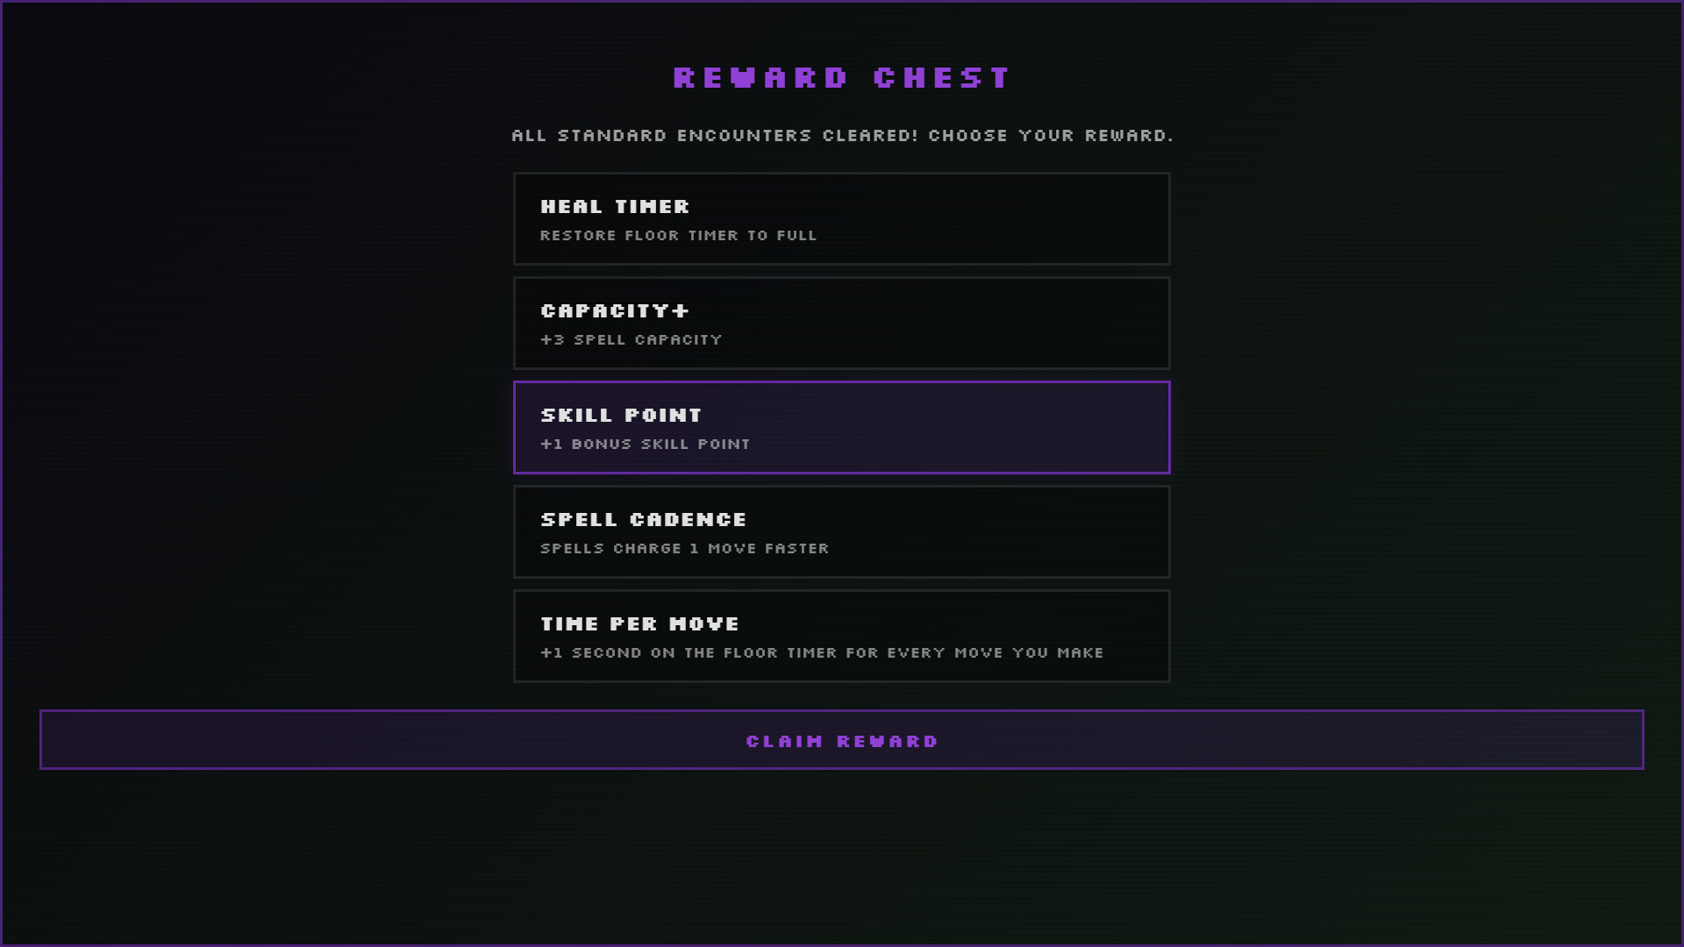Click the "Heal Timer" title label
The height and width of the screenshot is (947, 1684).
(615, 207)
